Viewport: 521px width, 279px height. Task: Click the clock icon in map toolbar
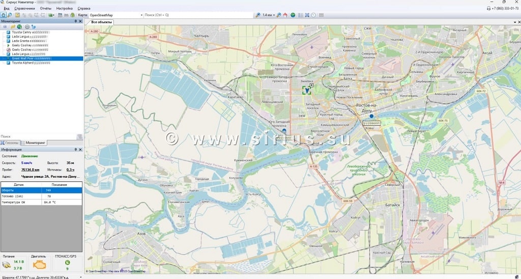[x=313, y=15]
